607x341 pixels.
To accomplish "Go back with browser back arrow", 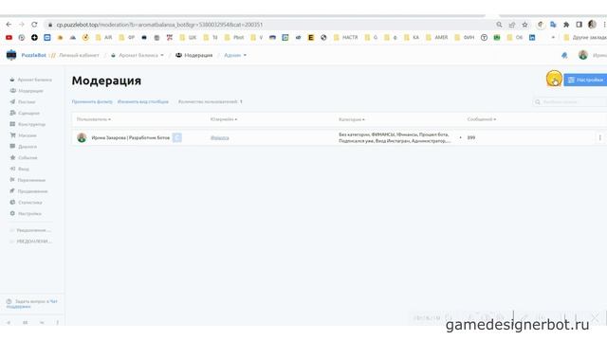I will (9, 25).
